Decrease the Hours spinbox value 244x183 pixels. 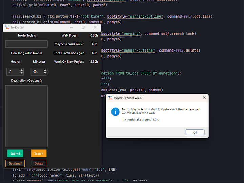21,73
